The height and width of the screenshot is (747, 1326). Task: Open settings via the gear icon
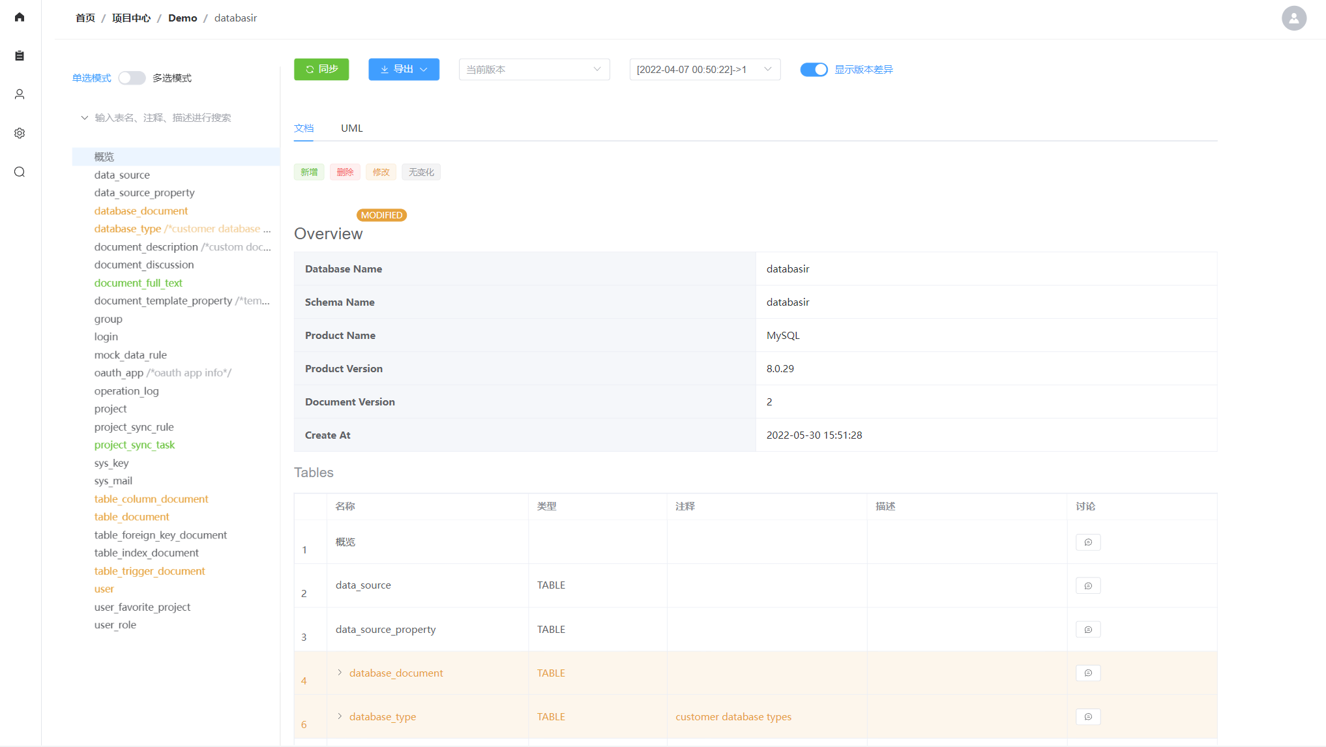(20, 133)
